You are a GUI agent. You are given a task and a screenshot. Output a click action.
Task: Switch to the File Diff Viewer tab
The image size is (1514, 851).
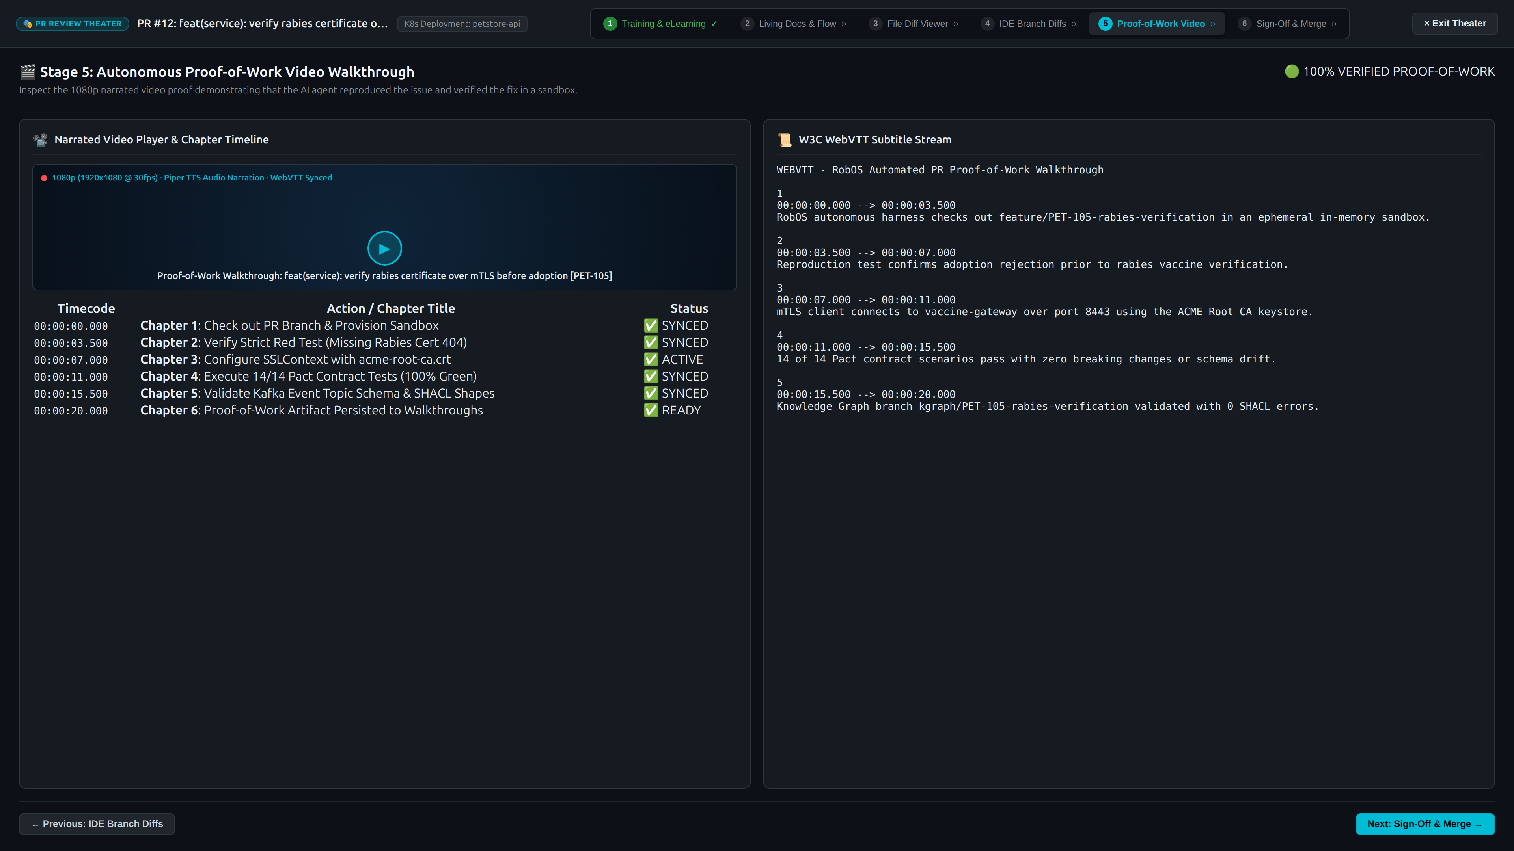coord(914,24)
